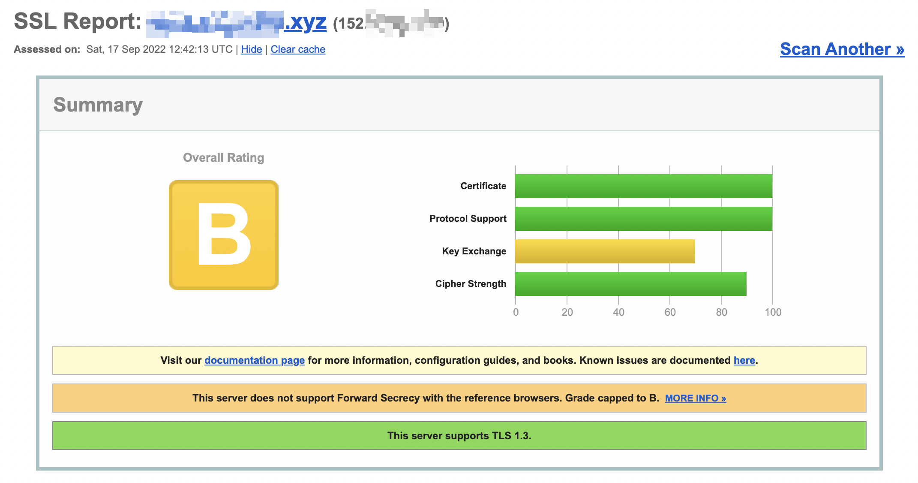Click the yellow B grade badge

click(x=223, y=235)
